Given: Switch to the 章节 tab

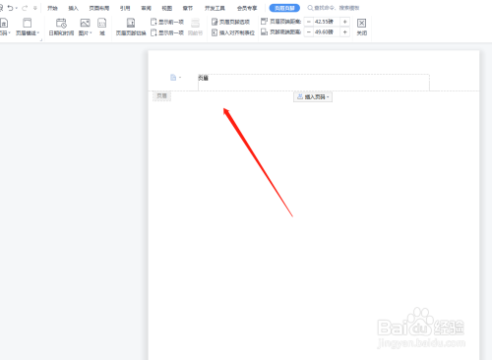Looking at the screenshot, I should 188,8.
